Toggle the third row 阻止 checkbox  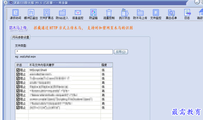pyautogui.click(x=18, y=78)
